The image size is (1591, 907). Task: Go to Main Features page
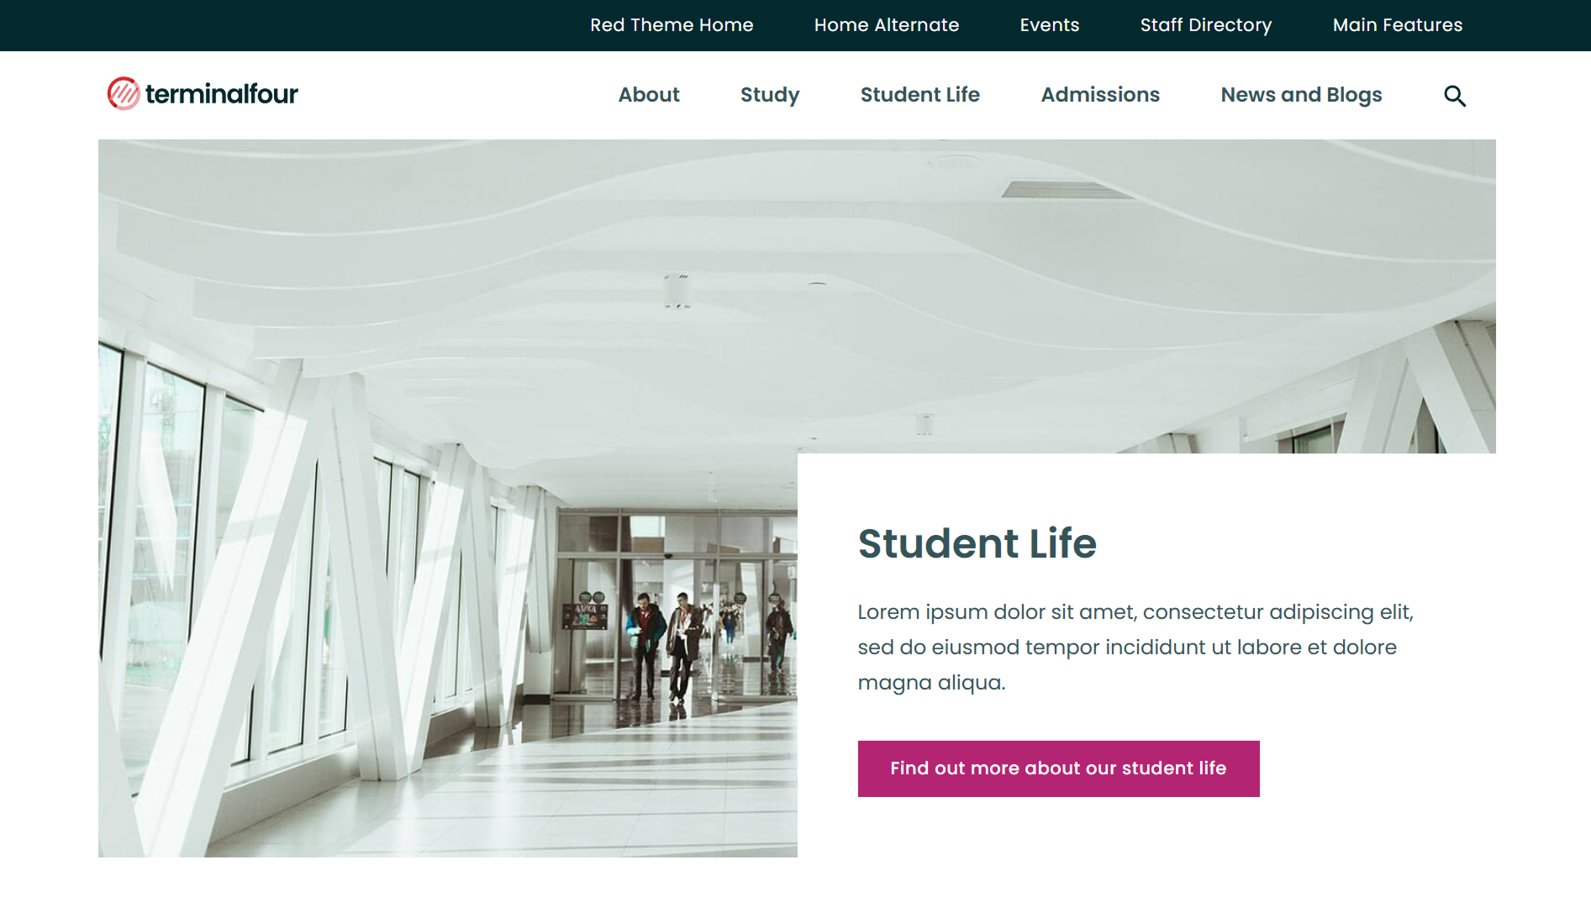coord(1398,25)
